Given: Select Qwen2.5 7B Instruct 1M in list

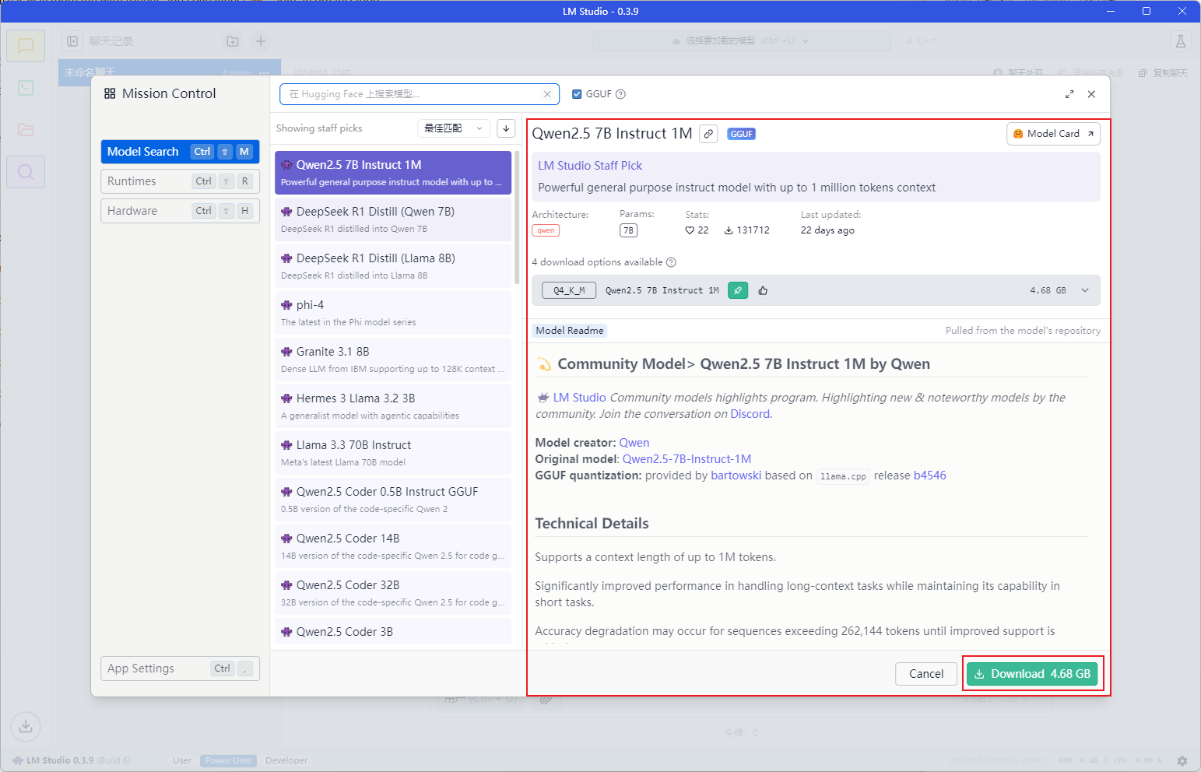Looking at the screenshot, I should (x=393, y=173).
